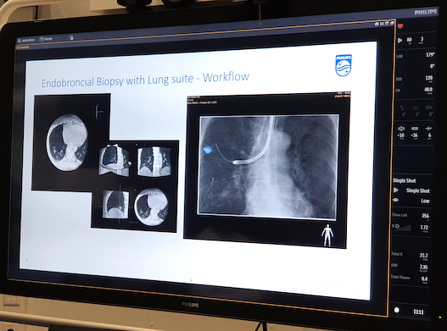Viewport: 447px width, 331px height.
Task: Click the table longitudinal position icon showing -36
Action: 415,129
